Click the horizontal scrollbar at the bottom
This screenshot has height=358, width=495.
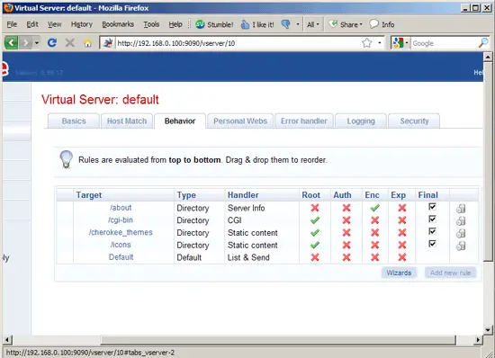(278, 340)
